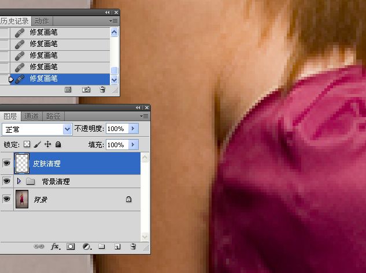This screenshot has height=273, width=366.
Task: Hide the 皮肤清理 layer
Action: point(6,163)
